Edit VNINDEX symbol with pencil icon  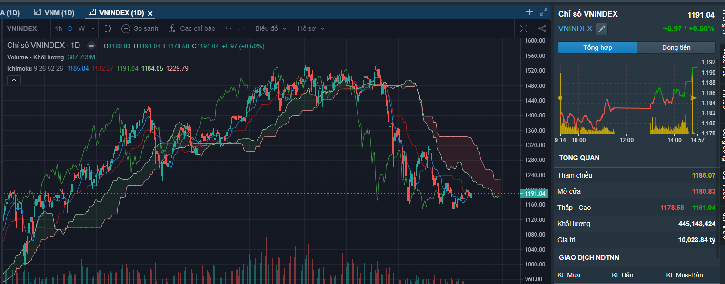click(602, 29)
